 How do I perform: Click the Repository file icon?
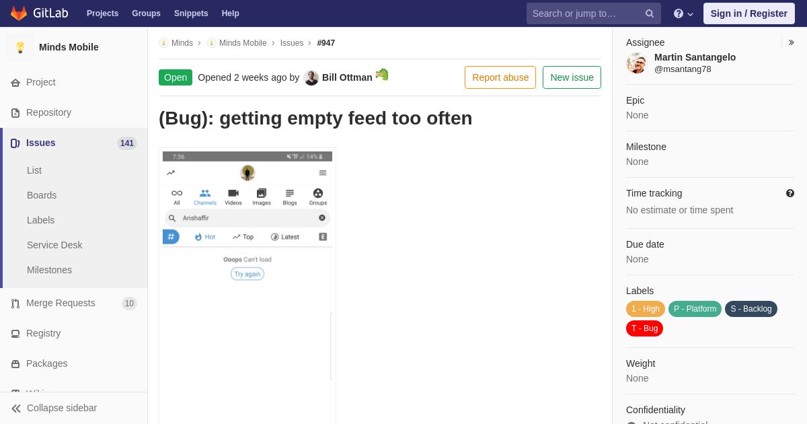(x=15, y=113)
